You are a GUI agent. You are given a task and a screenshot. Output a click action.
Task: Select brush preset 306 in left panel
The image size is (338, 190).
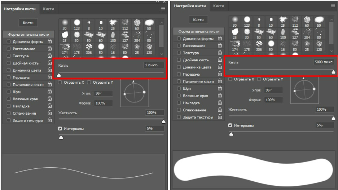coord(89,49)
